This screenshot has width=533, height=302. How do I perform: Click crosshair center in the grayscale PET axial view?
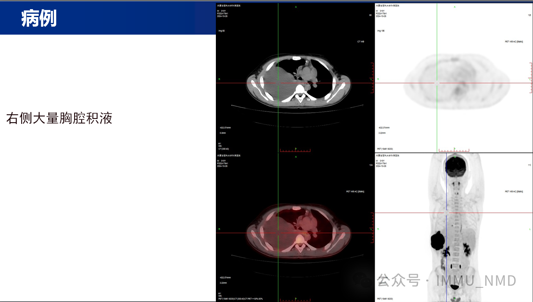pyautogui.click(x=437, y=83)
